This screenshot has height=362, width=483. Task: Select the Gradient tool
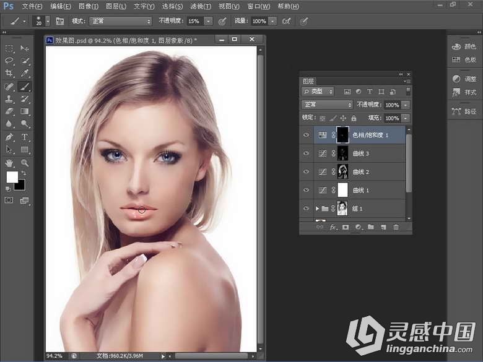25,111
